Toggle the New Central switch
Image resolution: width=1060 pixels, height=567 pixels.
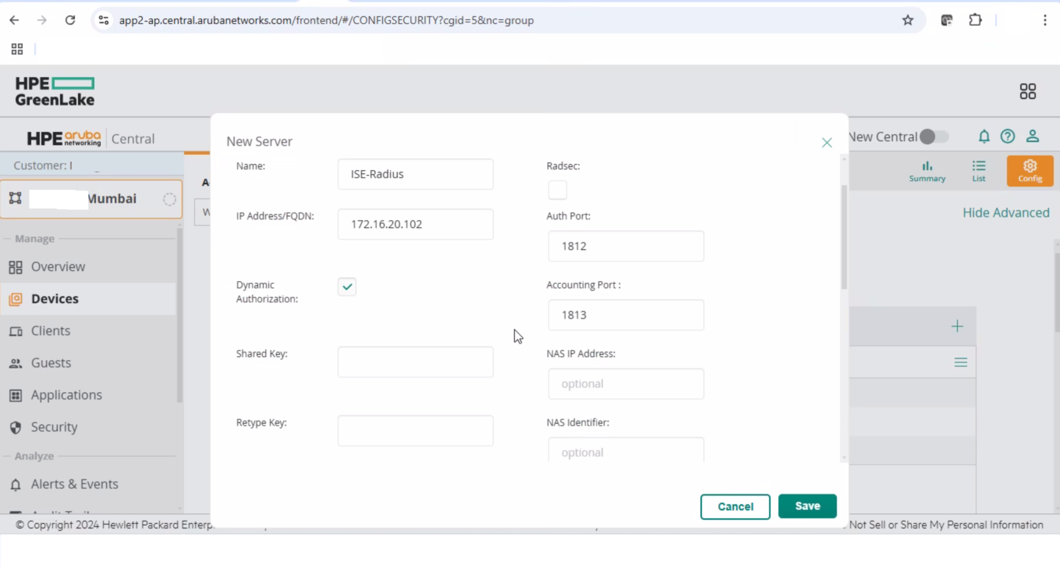(934, 137)
